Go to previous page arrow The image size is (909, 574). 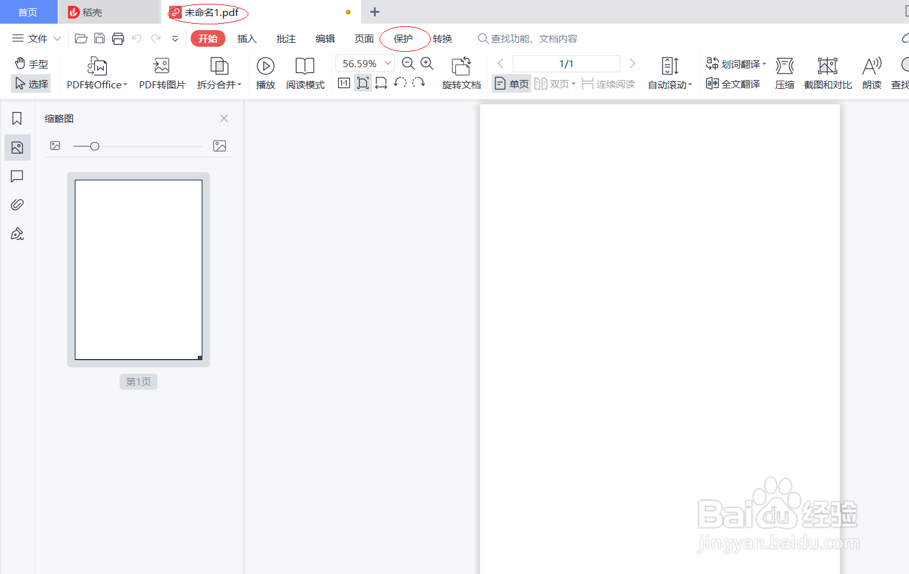pyautogui.click(x=501, y=63)
